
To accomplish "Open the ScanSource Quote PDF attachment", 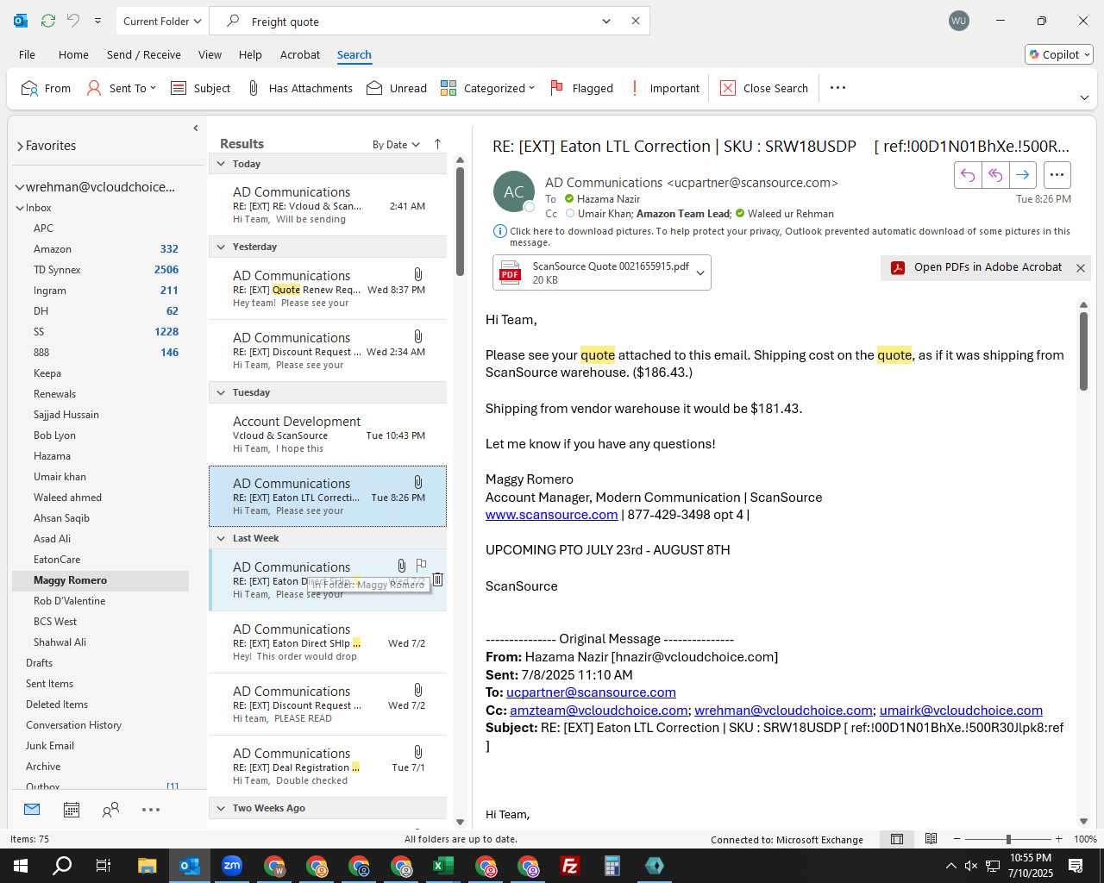I will (x=593, y=272).
